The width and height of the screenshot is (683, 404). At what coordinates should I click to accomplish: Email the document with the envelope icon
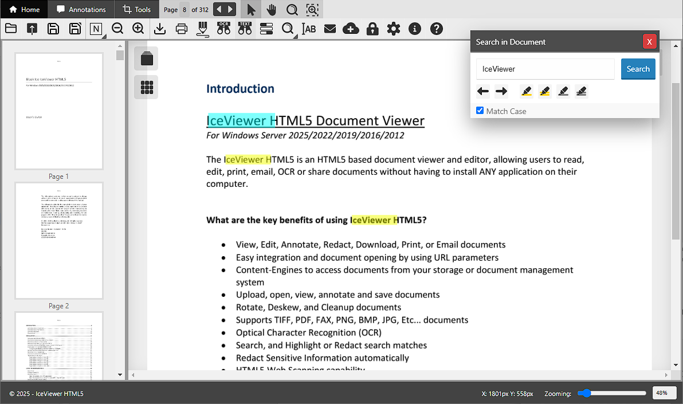pos(329,29)
